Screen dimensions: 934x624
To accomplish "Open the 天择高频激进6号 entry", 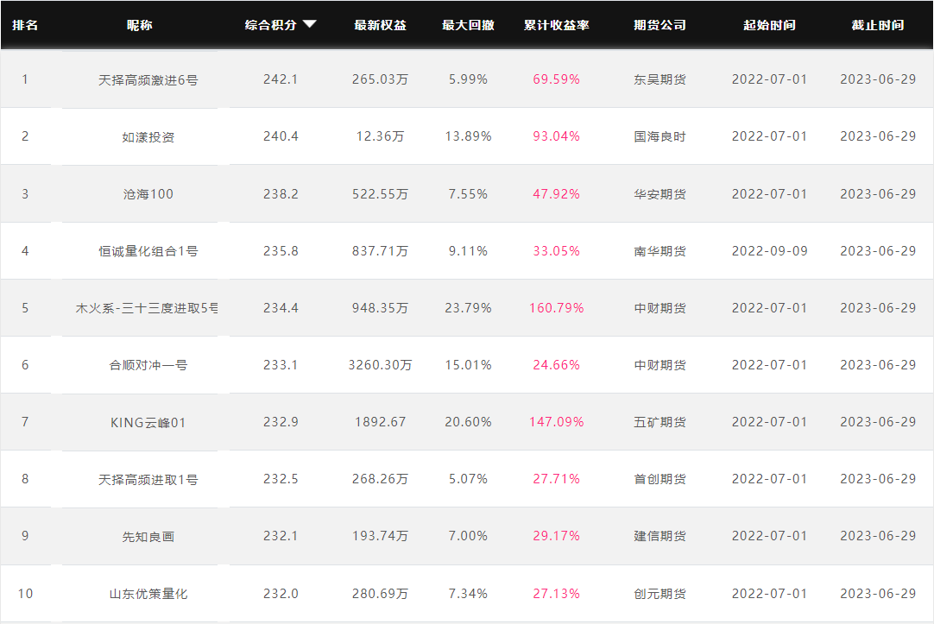I will (x=148, y=79).
